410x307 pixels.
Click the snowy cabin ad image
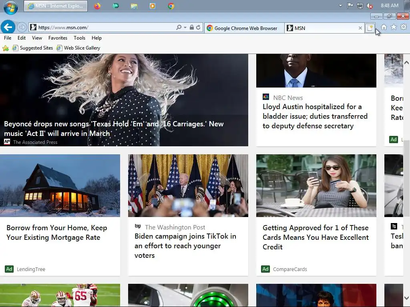60,185
